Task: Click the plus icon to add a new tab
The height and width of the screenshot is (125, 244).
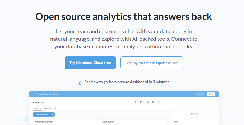Action: pos(55,109)
